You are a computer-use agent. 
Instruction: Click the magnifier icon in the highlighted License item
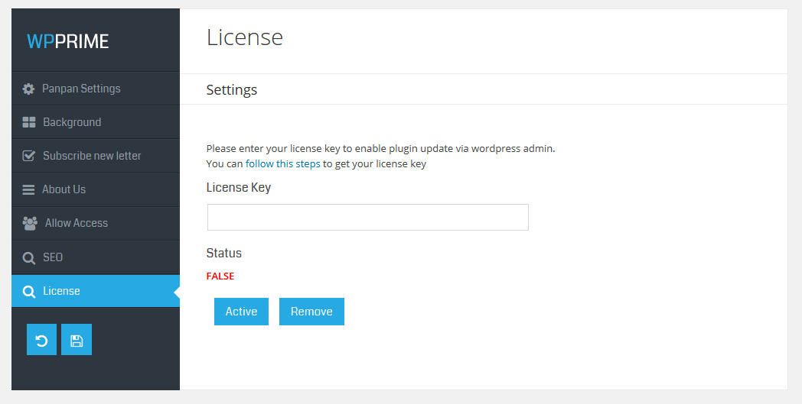tap(29, 292)
